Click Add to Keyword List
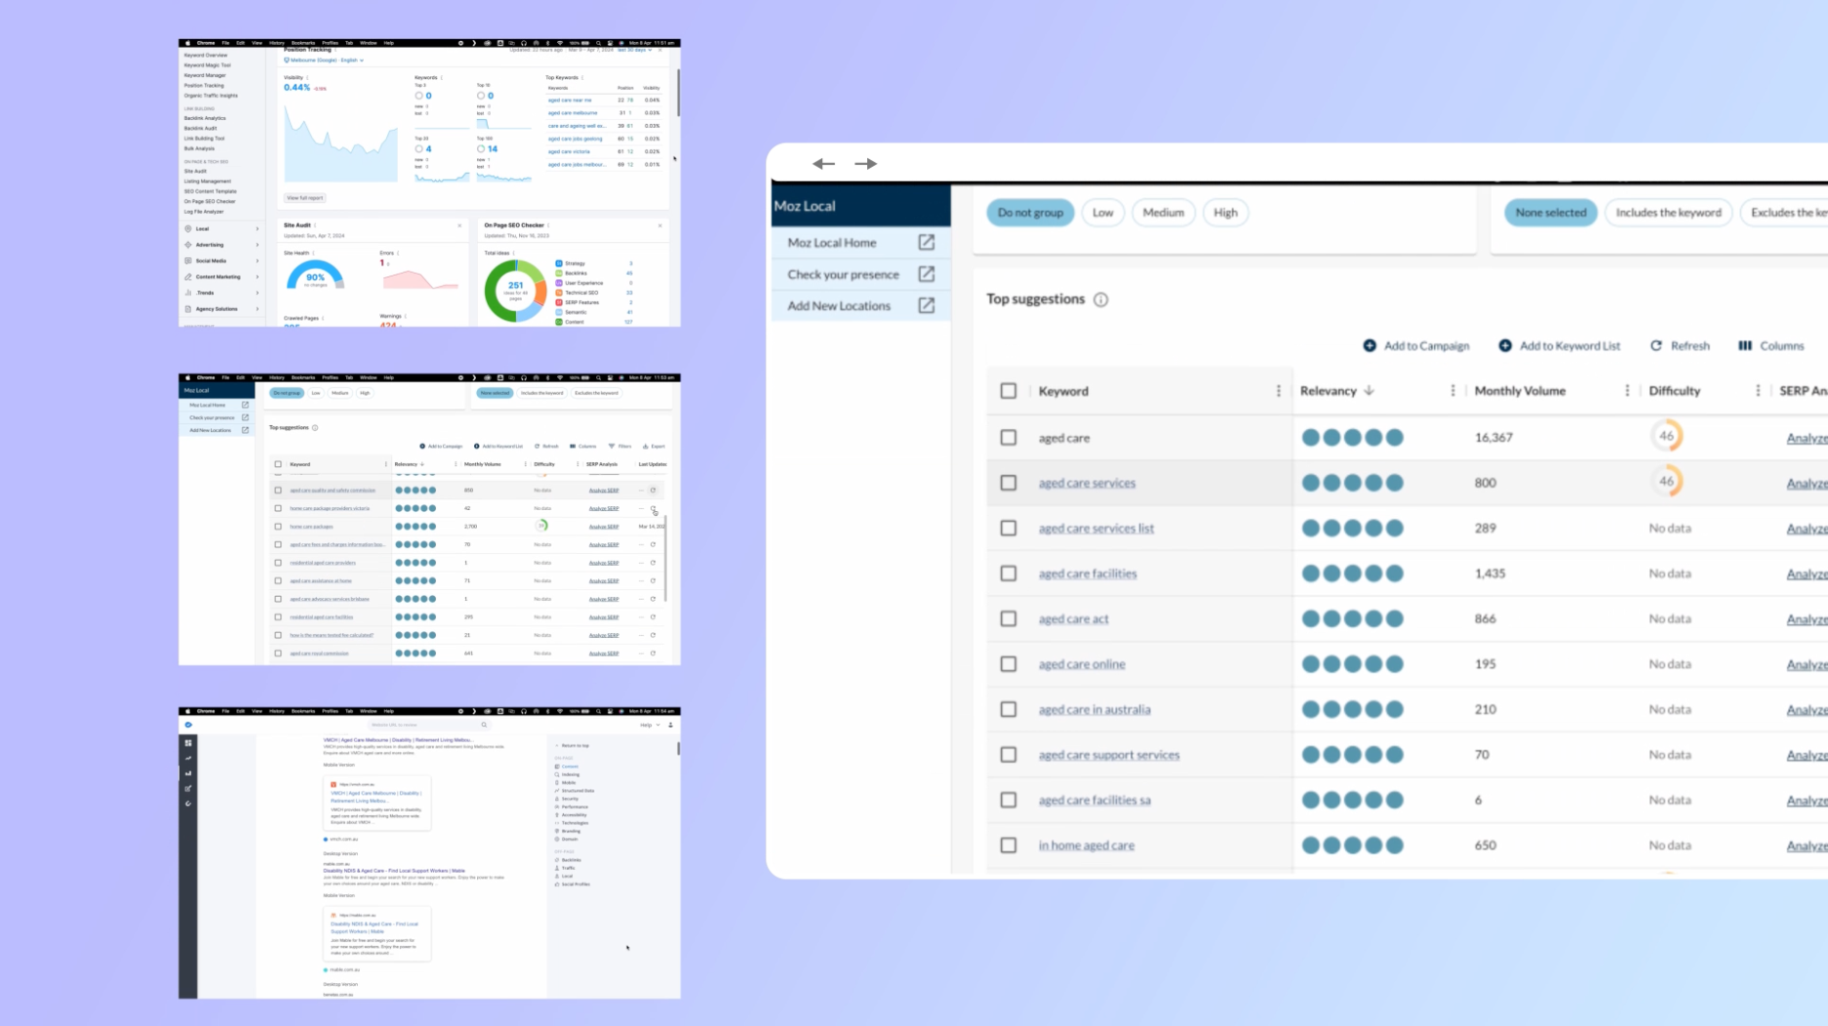 click(1559, 346)
